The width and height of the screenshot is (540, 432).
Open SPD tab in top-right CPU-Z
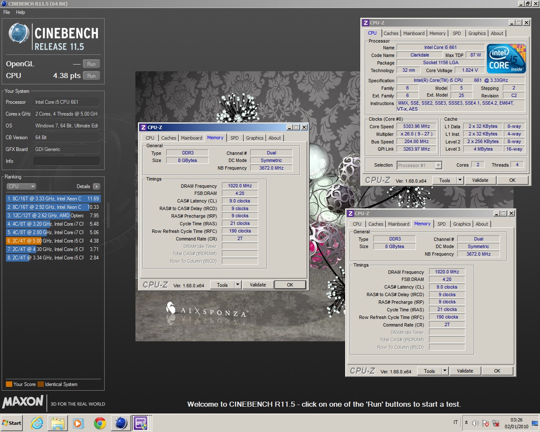(x=457, y=33)
